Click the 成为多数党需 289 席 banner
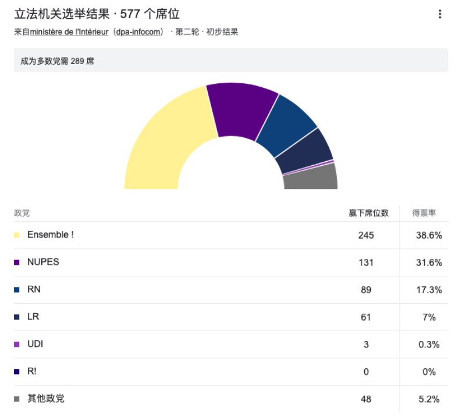The image size is (462, 419). 230,61
